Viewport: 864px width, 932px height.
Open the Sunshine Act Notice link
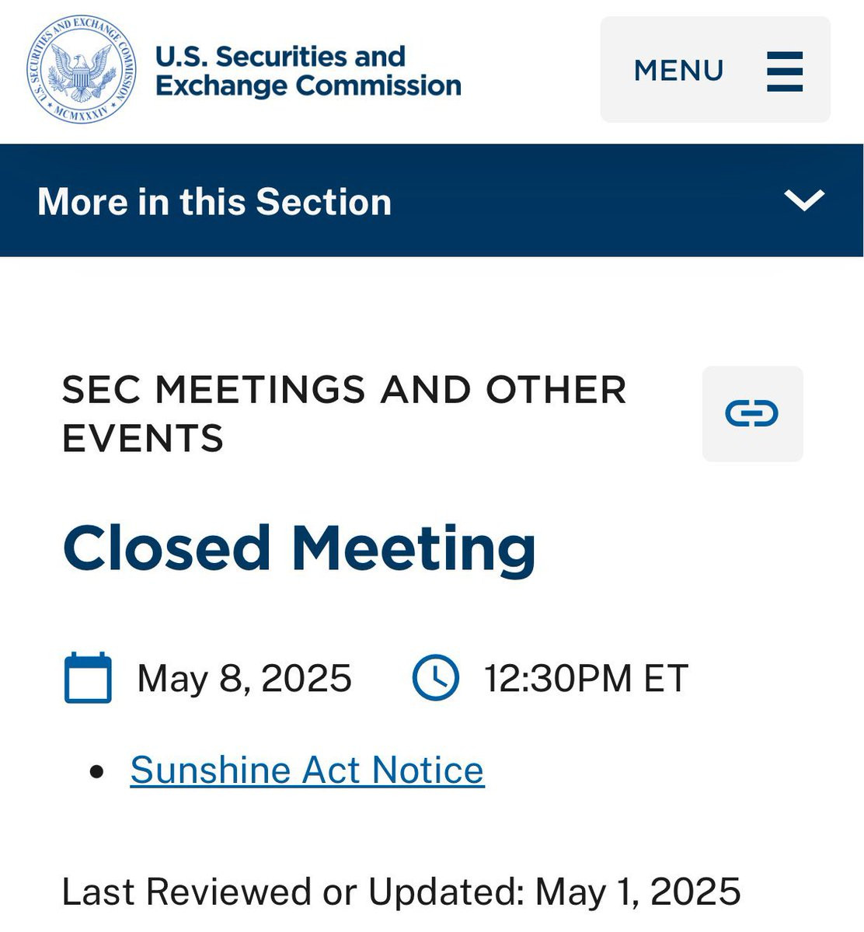click(307, 770)
